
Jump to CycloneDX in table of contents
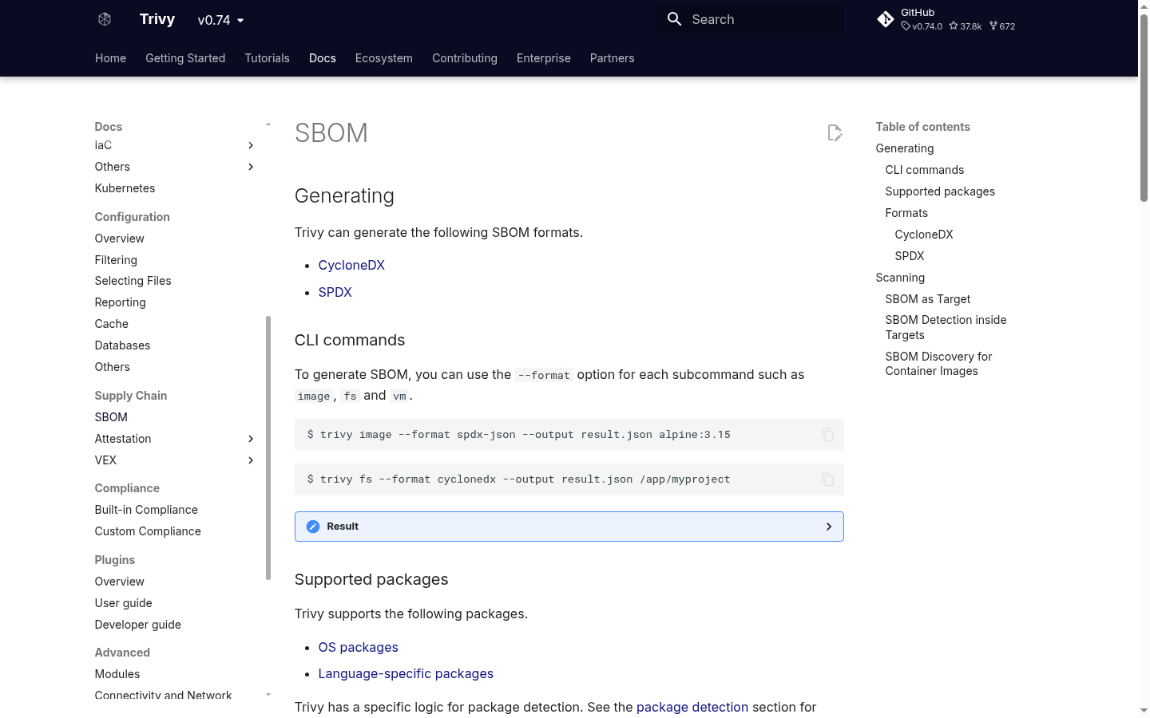(x=924, y=235)
